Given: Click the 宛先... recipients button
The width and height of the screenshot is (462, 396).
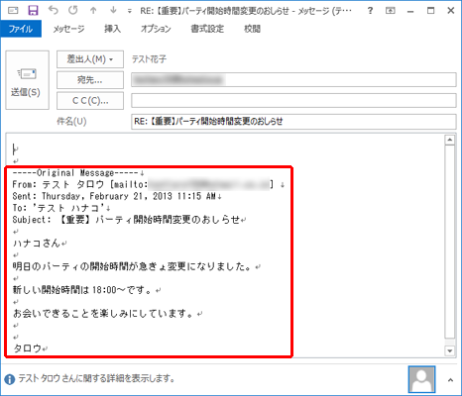Looking at the screenshot, I should click(x=90, y=80).
